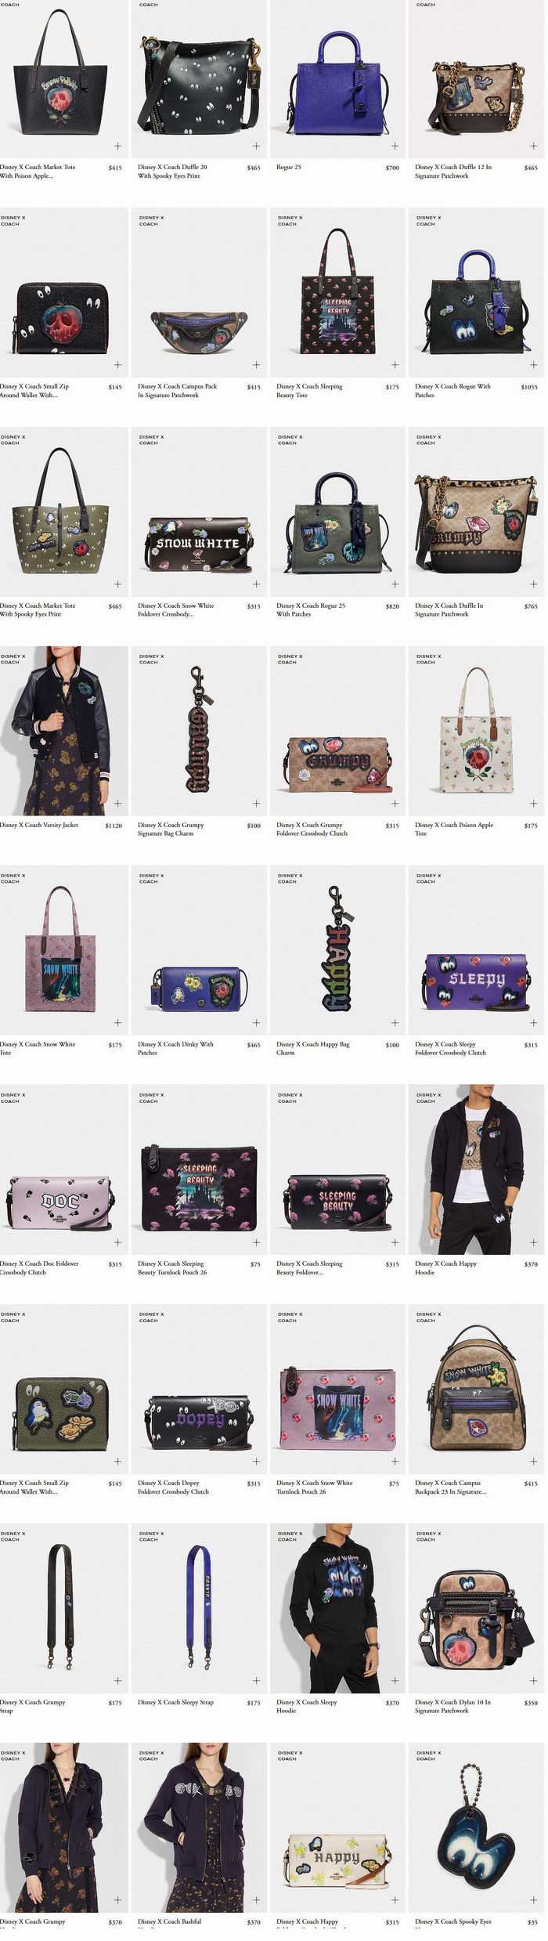Viewport: 548px width, 1941px height.
Task: Click plus icon on Doc Foldover Clutch
Action: pos(117,1242)
